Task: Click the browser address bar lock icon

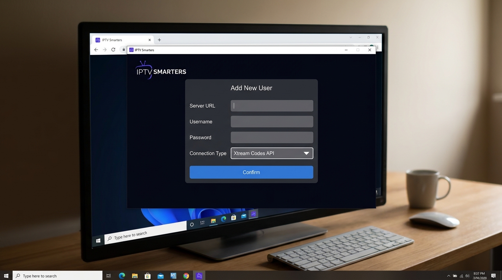Action: 124,50
